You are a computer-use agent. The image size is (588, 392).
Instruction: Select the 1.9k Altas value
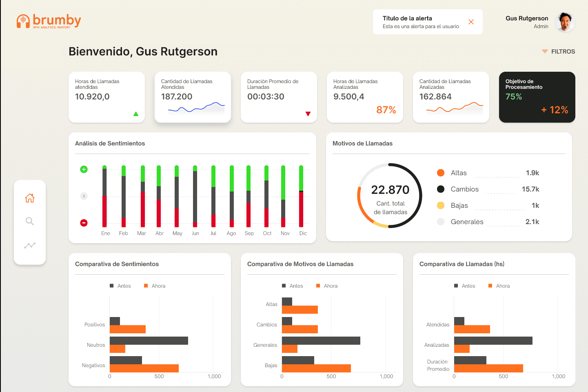[x=533, y=173]
